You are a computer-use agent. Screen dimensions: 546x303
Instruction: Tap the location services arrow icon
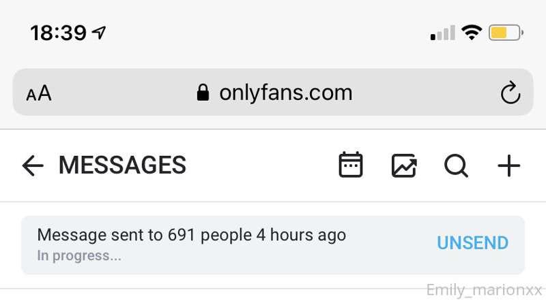pyautogui.click(x=99, y=33)
